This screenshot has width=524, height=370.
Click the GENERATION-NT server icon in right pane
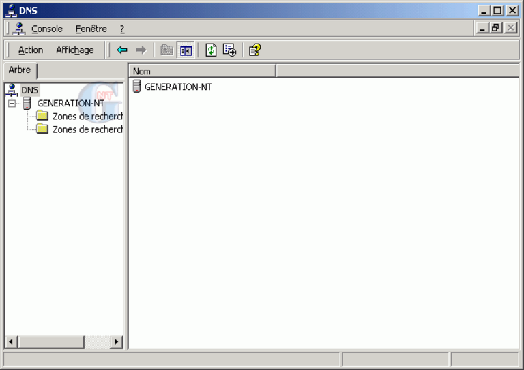(x=136, y=86)
